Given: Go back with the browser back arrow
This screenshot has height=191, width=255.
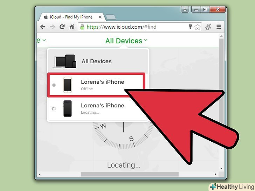Looking at the screenshot, I should click(x=43, y=27).
